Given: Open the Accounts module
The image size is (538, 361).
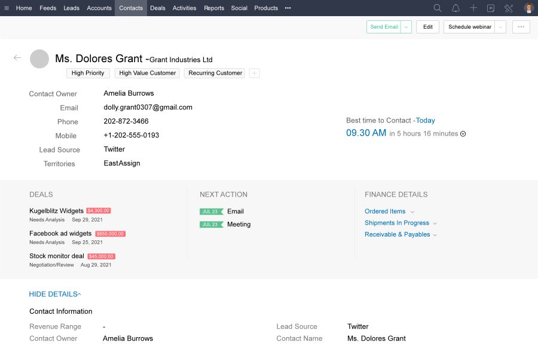Looking at the screenshot, I should (99, 8).
